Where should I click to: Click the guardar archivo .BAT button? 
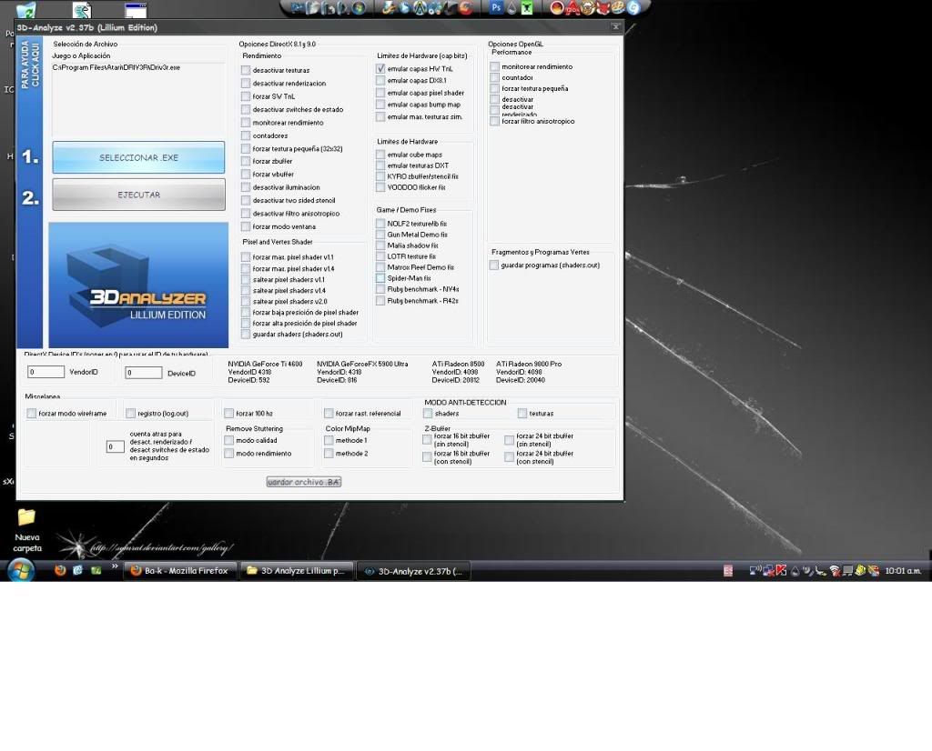(x=304, y=482)
